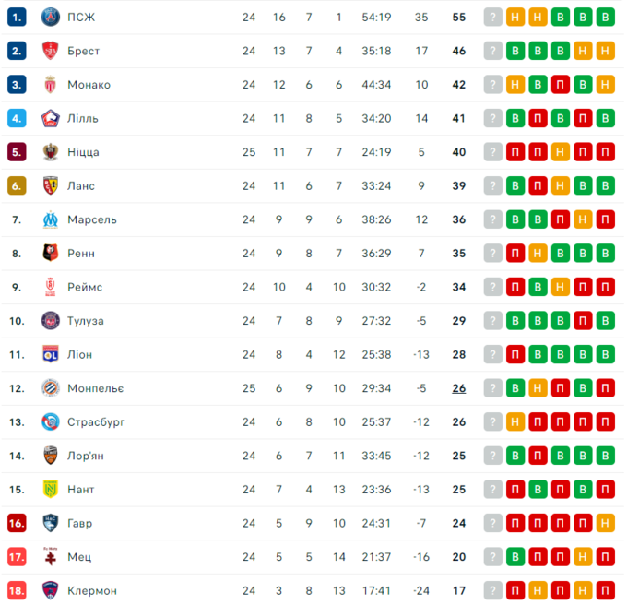Click the question mark badge in ПСЖ row
This screenshot has width=627, height=605.
(493, 17)
